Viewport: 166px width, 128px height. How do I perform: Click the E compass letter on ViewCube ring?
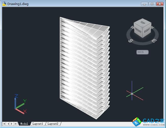coord(153,40)
